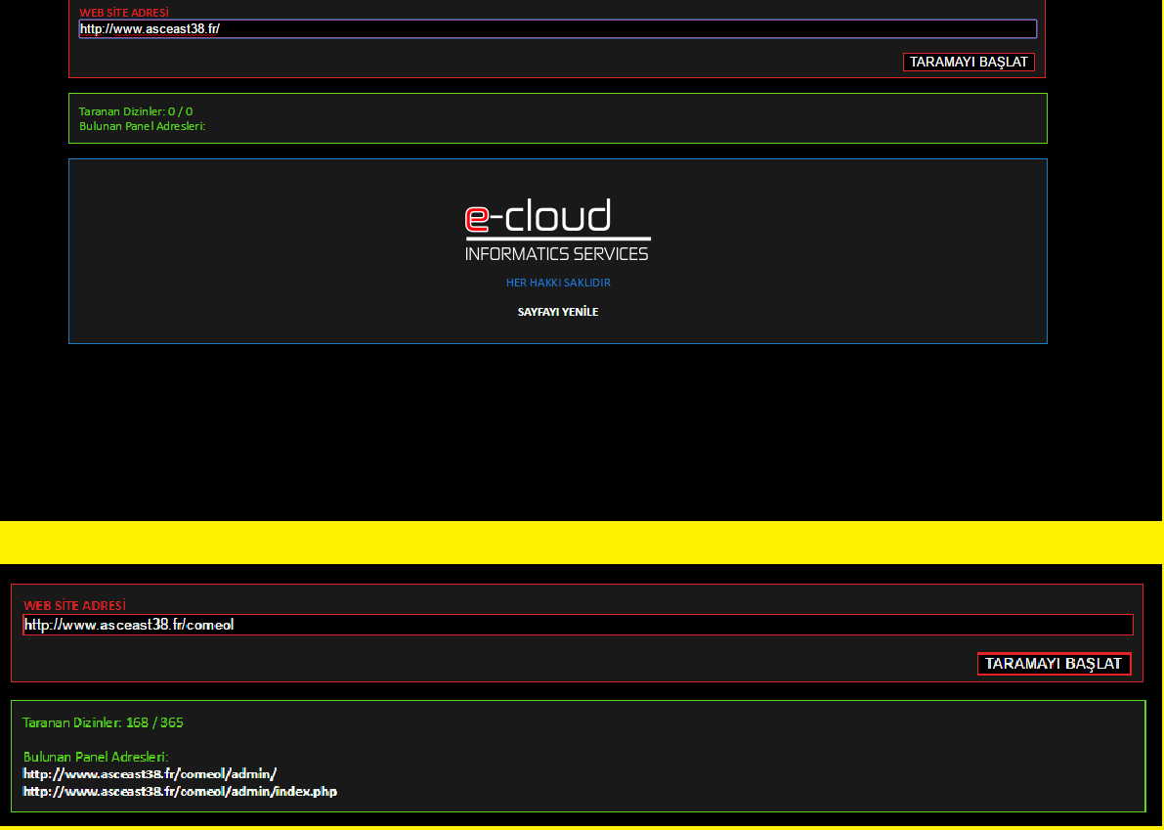Screen dimensions: 1164x830
Task: Click the lower WEB SİTE ADRESİ label
Action: click(74, 606)
